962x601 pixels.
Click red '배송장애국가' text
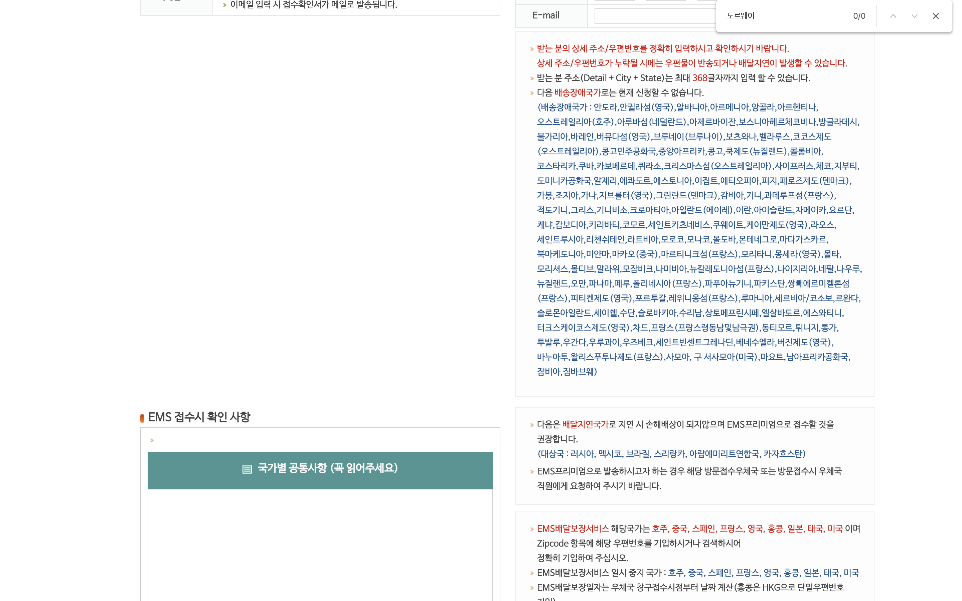pyautogui.click(x=577, y=92)
